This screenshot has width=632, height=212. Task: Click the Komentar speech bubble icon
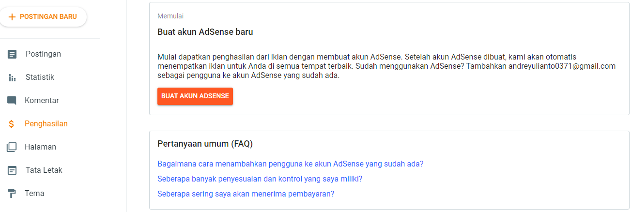pos(12,101)
